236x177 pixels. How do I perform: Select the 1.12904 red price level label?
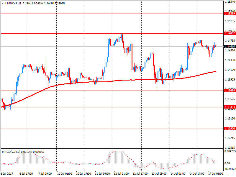(230, 129)
